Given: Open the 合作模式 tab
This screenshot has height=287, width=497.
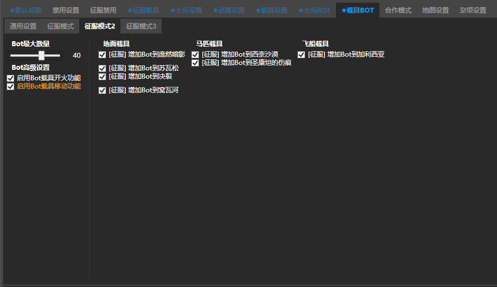Looking at the screenshot, I should click(x=398, y=10).
